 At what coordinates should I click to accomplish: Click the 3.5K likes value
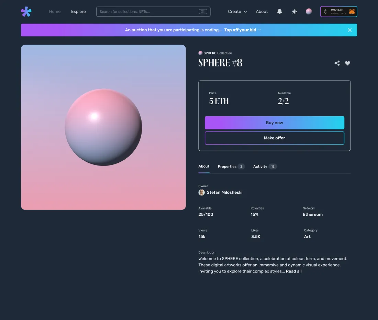click(x=256, y=236)
